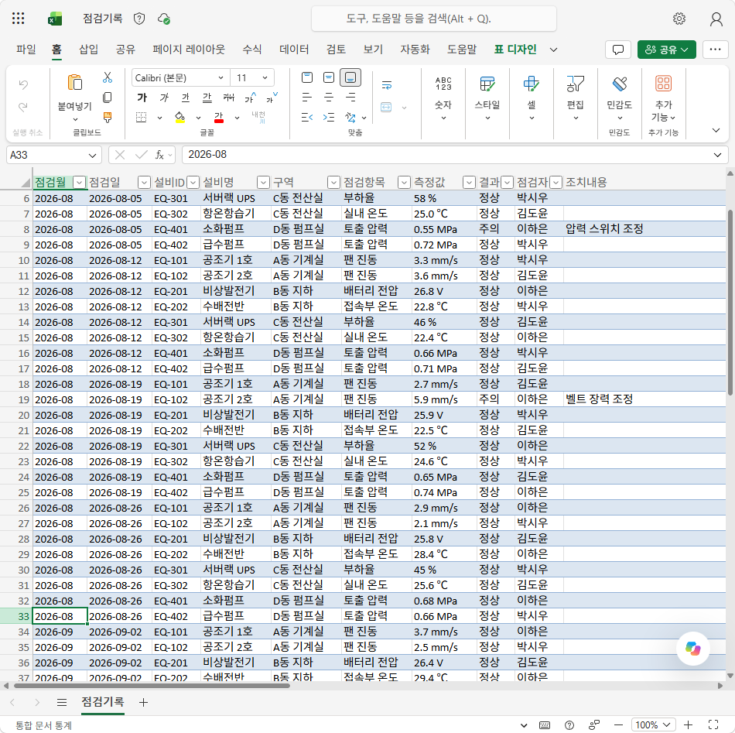Click the Copy icon
The height and width of the screenshot is (733, 735).
point(108,98)
